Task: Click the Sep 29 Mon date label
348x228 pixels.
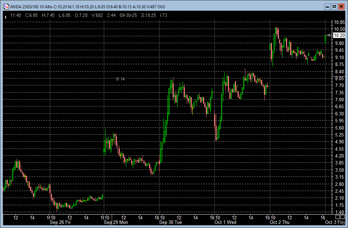Action: click(116, 222)
